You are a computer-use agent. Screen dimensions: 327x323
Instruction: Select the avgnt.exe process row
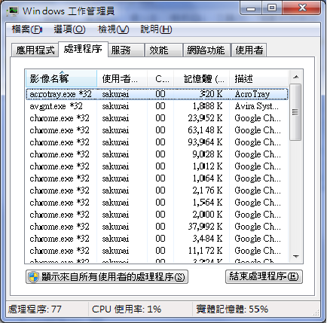pyautogui.click(x=157, y=106)
